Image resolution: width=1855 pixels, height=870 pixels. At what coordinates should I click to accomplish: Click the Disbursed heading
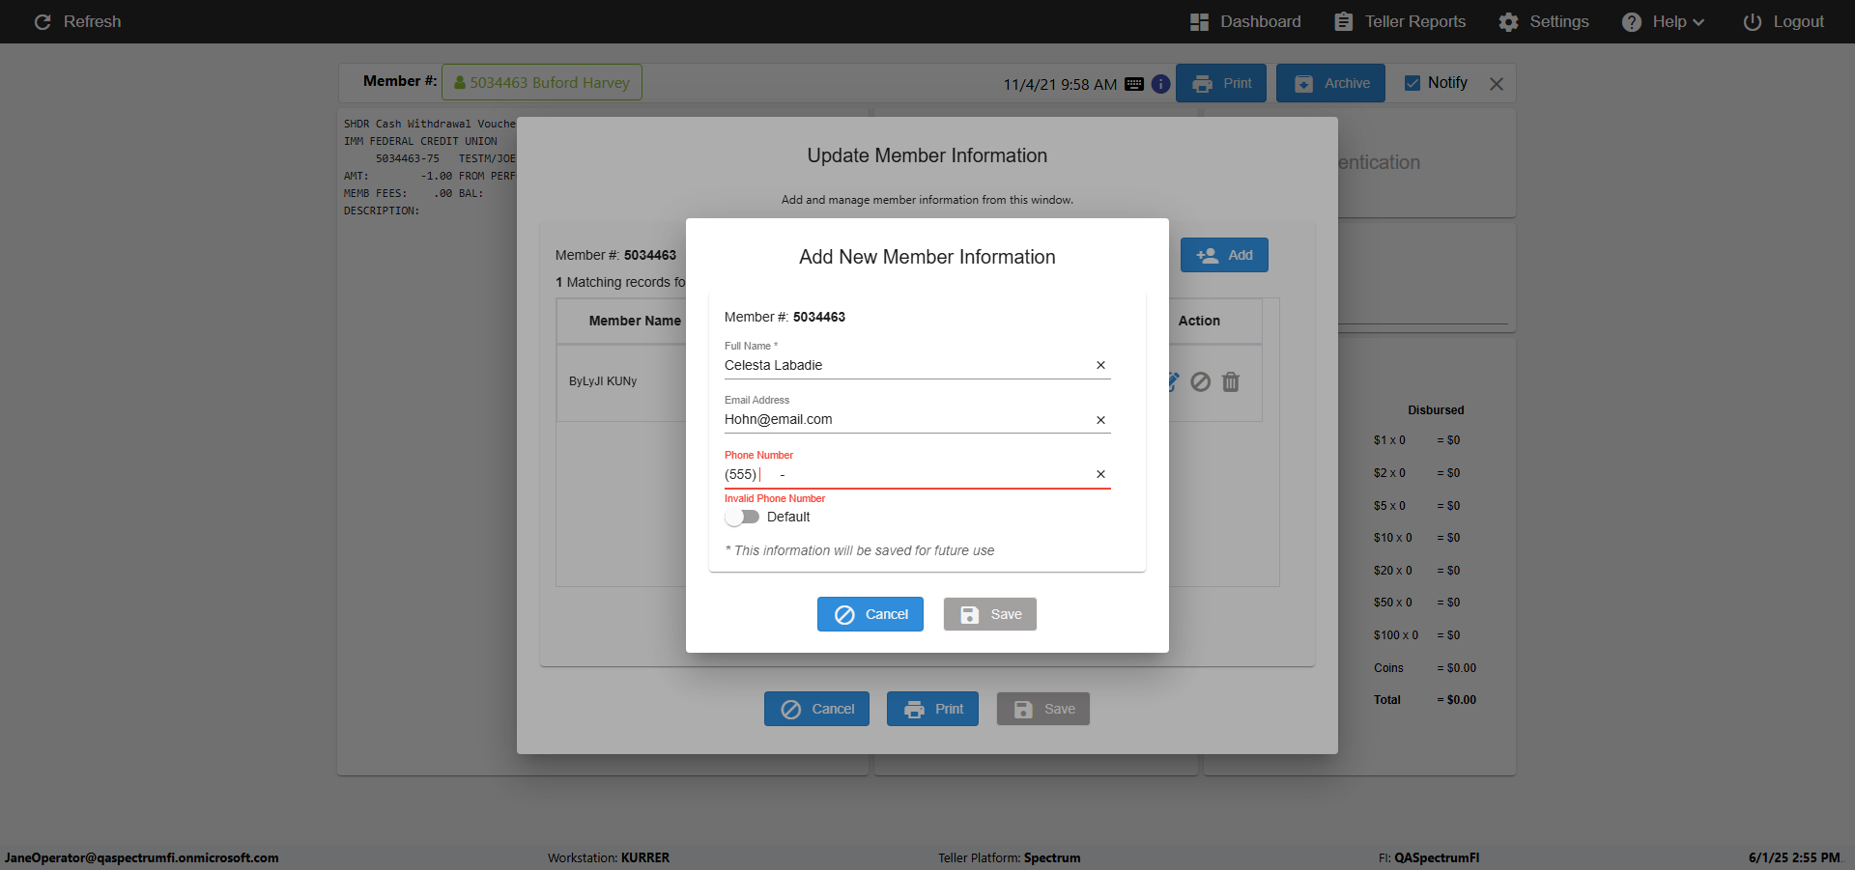1436,410
